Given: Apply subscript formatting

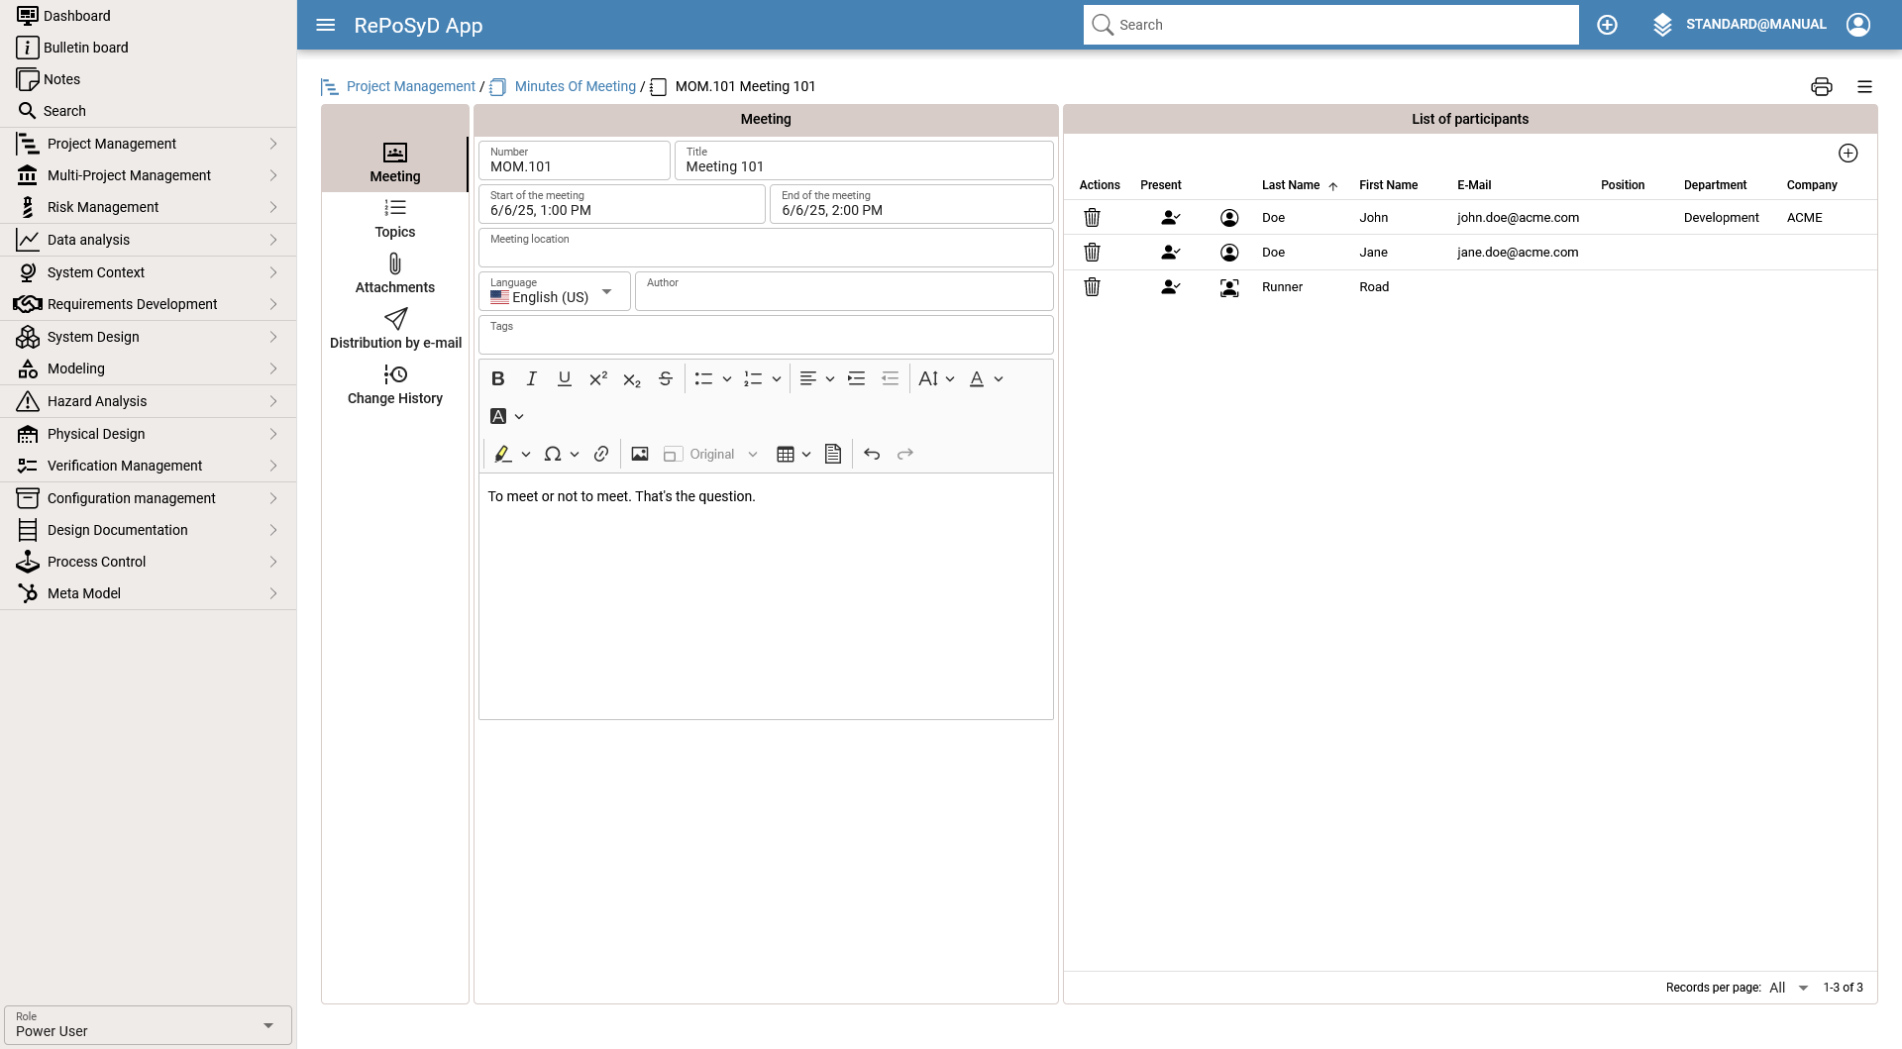Looking at the screenshot, I should (x=632, y=379).
